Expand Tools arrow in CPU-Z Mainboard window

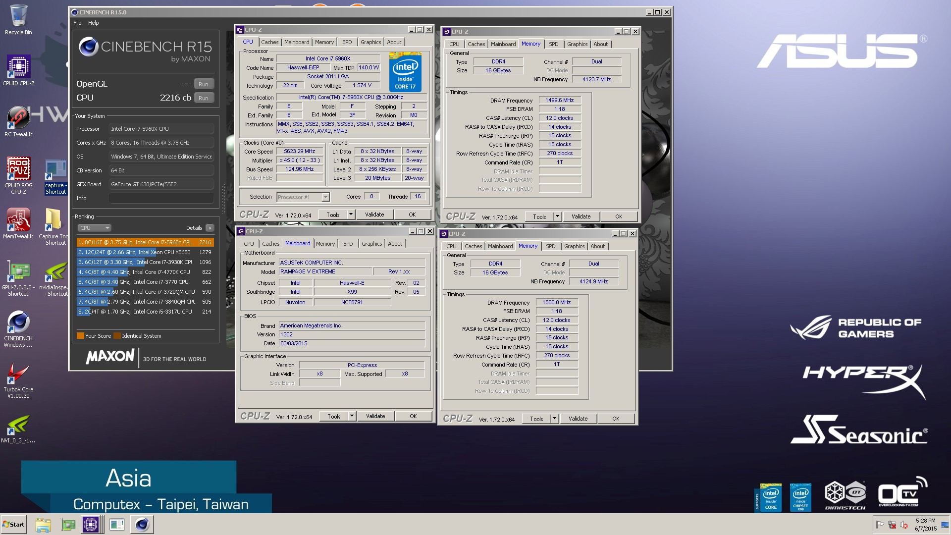[352, 416]
